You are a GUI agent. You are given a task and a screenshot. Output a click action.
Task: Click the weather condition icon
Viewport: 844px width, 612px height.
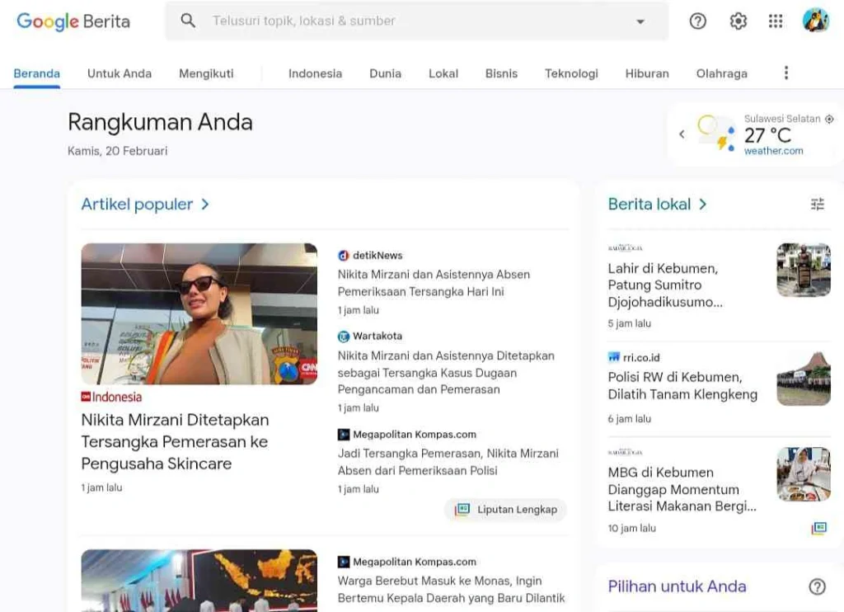click(x=716, y=133)
